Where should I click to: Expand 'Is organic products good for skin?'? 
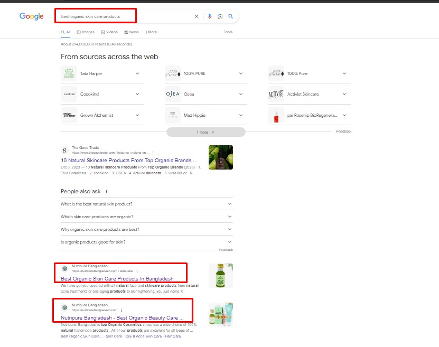[147, 242]
